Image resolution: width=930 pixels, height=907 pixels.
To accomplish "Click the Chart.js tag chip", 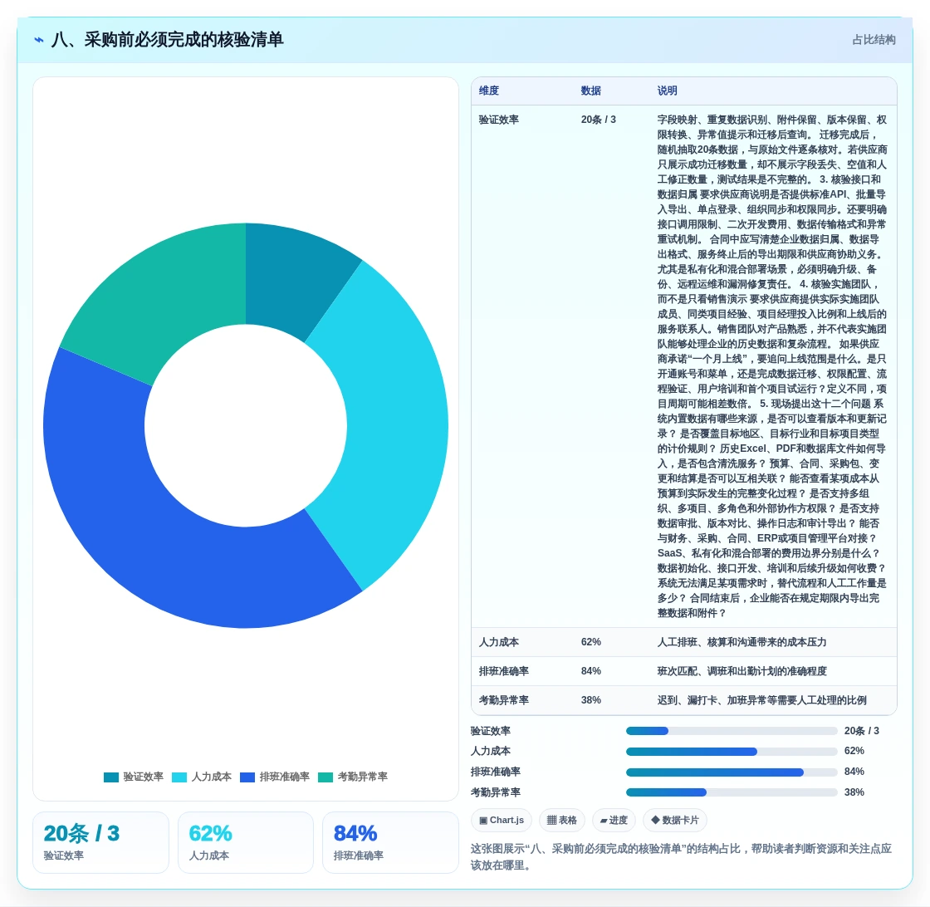I will point(502,821).
